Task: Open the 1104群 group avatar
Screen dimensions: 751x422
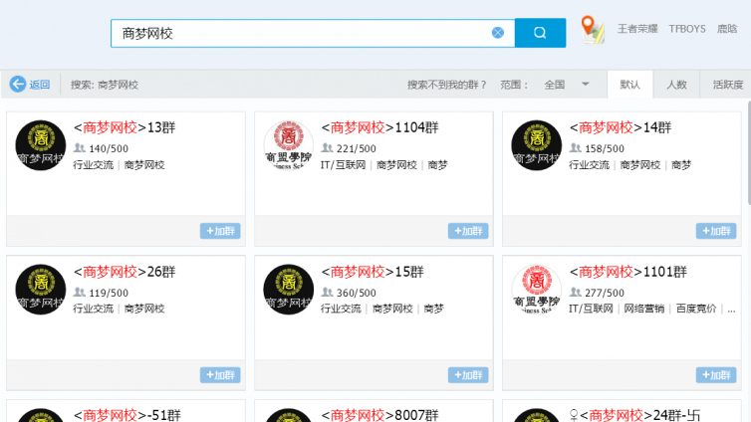Action: [288, 145]
